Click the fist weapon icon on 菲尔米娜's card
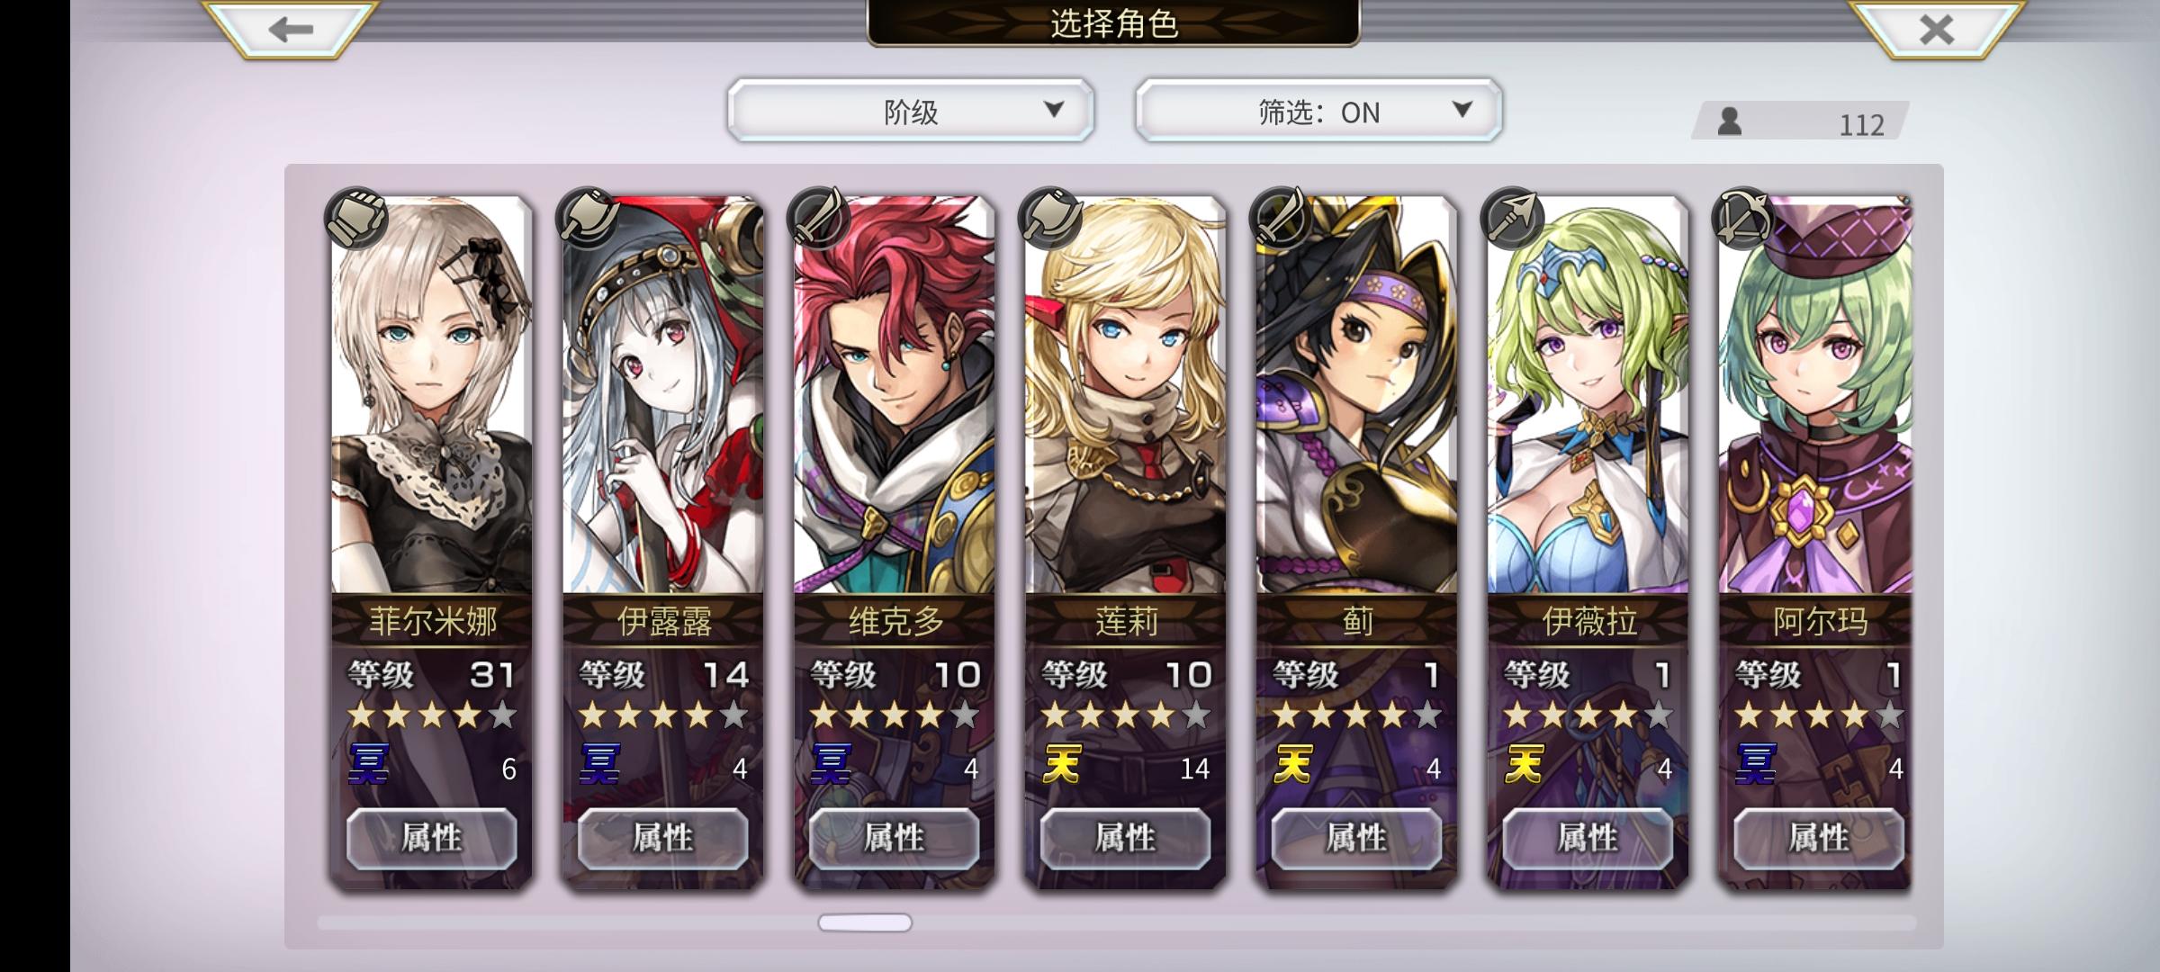Image resolution: width=2160 pixels, height=972 pixels. click(x=356, y=218)
